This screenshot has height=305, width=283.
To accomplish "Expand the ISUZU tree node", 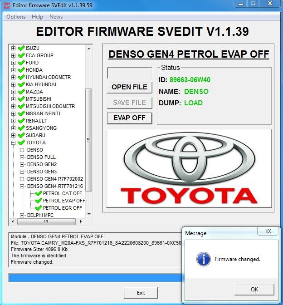I will tap(13, 48).
